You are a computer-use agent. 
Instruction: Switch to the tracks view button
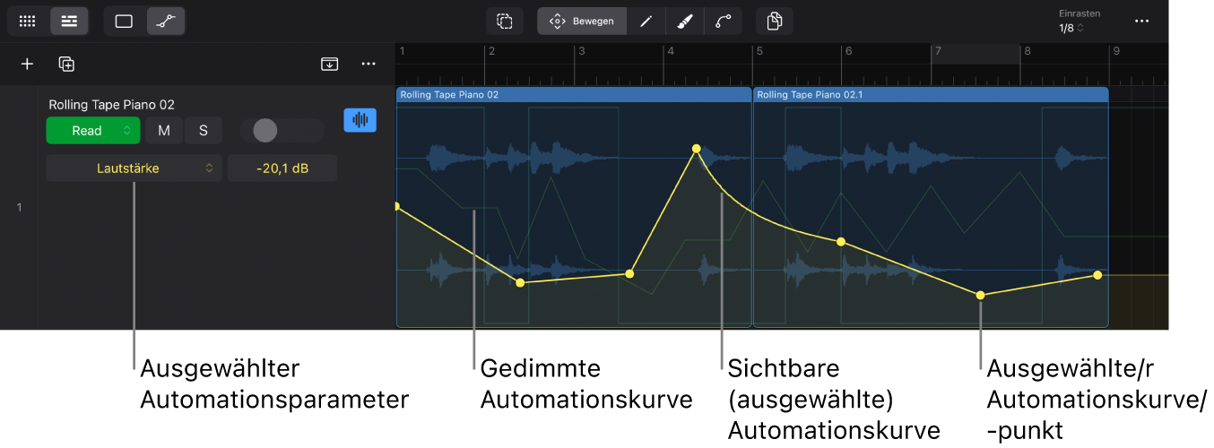pyautogui.click(x=69, y=21)
